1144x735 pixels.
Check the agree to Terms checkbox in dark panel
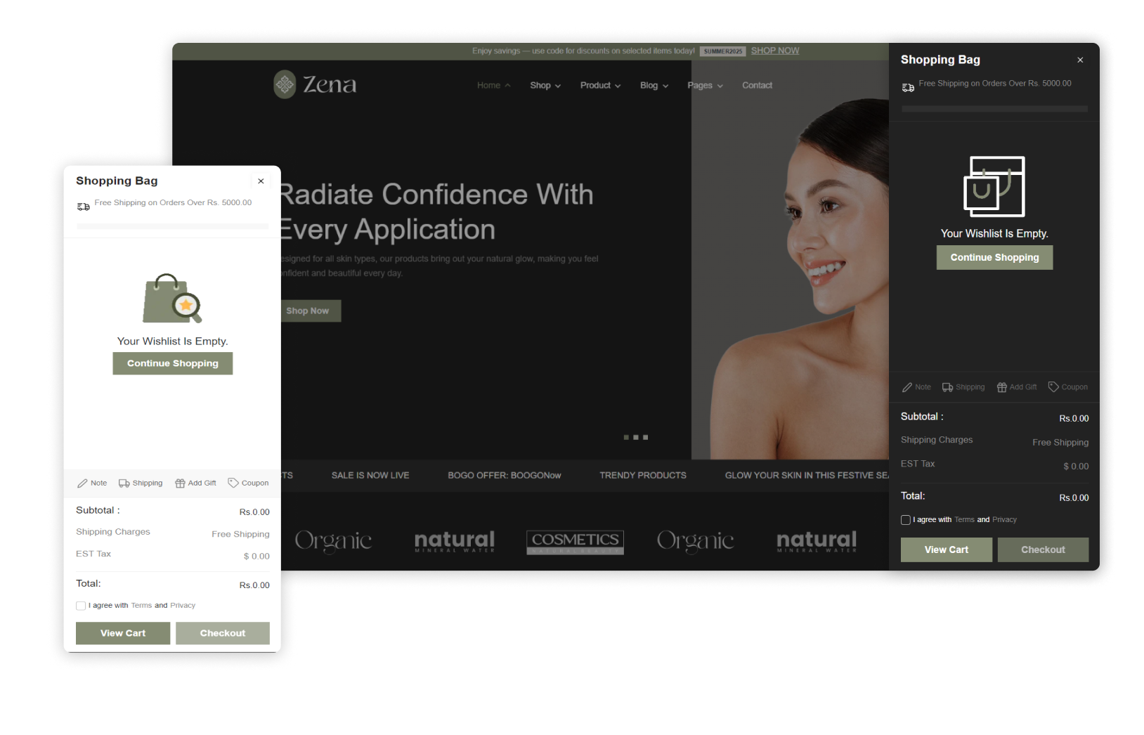[x=906, y=520]
